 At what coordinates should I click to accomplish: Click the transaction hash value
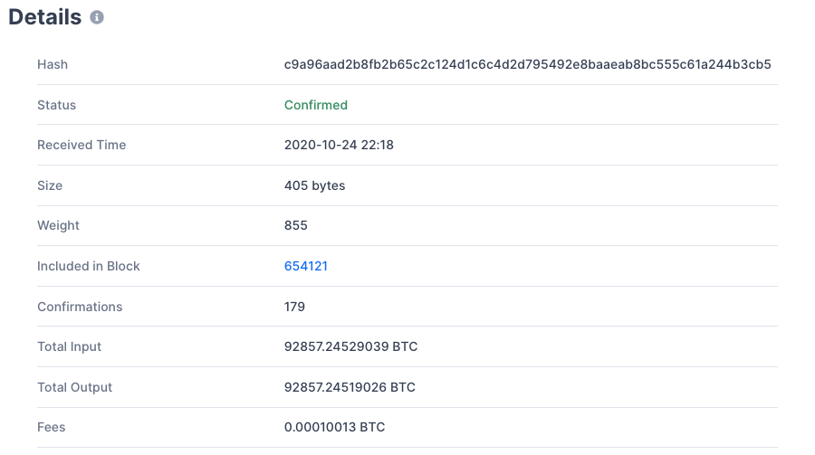527,64
